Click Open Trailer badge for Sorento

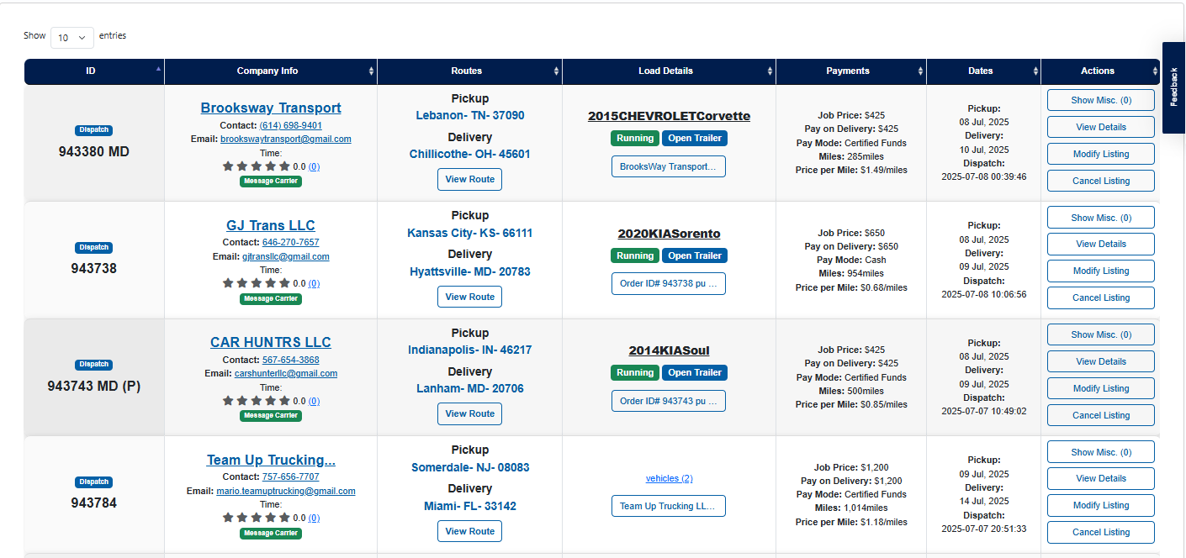695,255
